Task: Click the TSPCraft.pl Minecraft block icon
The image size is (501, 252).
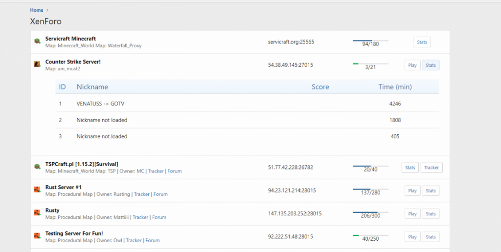Action: point(37,167)
